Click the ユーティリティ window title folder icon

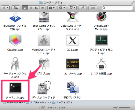tap(41, 3)
